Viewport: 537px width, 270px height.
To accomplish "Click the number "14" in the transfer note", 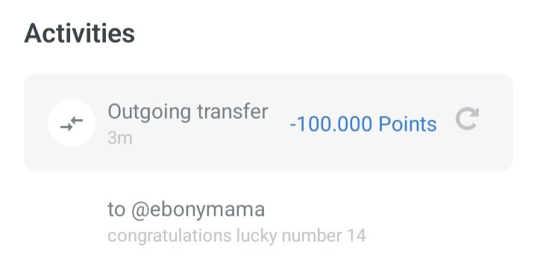I will click(x=357, y=236).
